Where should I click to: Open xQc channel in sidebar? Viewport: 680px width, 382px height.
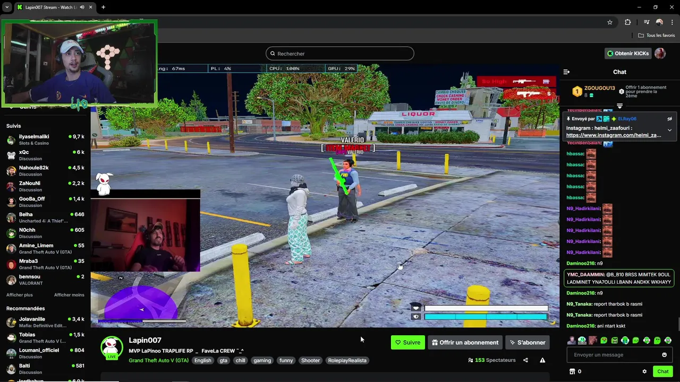(45, 155)
